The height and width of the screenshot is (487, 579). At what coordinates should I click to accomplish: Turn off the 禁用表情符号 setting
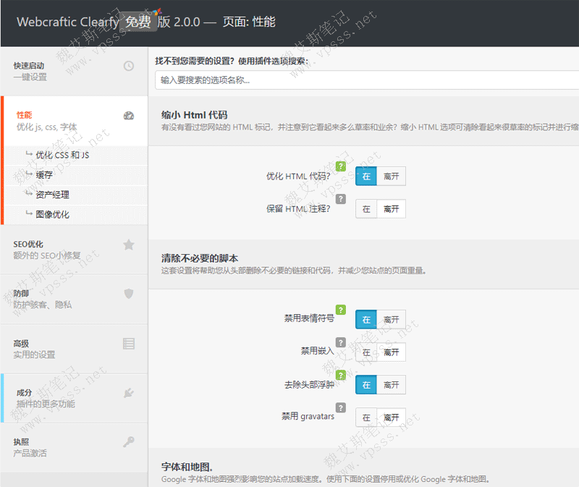392,319
